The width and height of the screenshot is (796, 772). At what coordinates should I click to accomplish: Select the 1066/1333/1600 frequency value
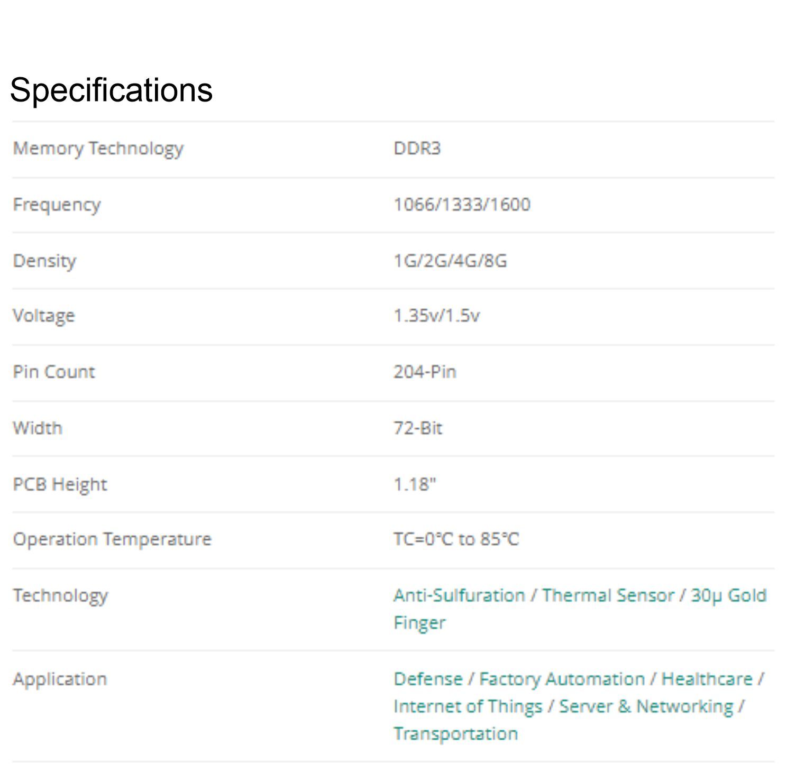click(x=462, y=205)
